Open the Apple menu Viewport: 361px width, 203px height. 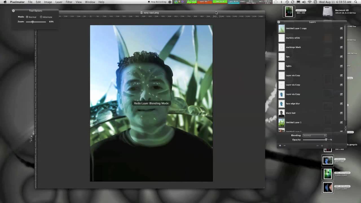click(5, 2)
